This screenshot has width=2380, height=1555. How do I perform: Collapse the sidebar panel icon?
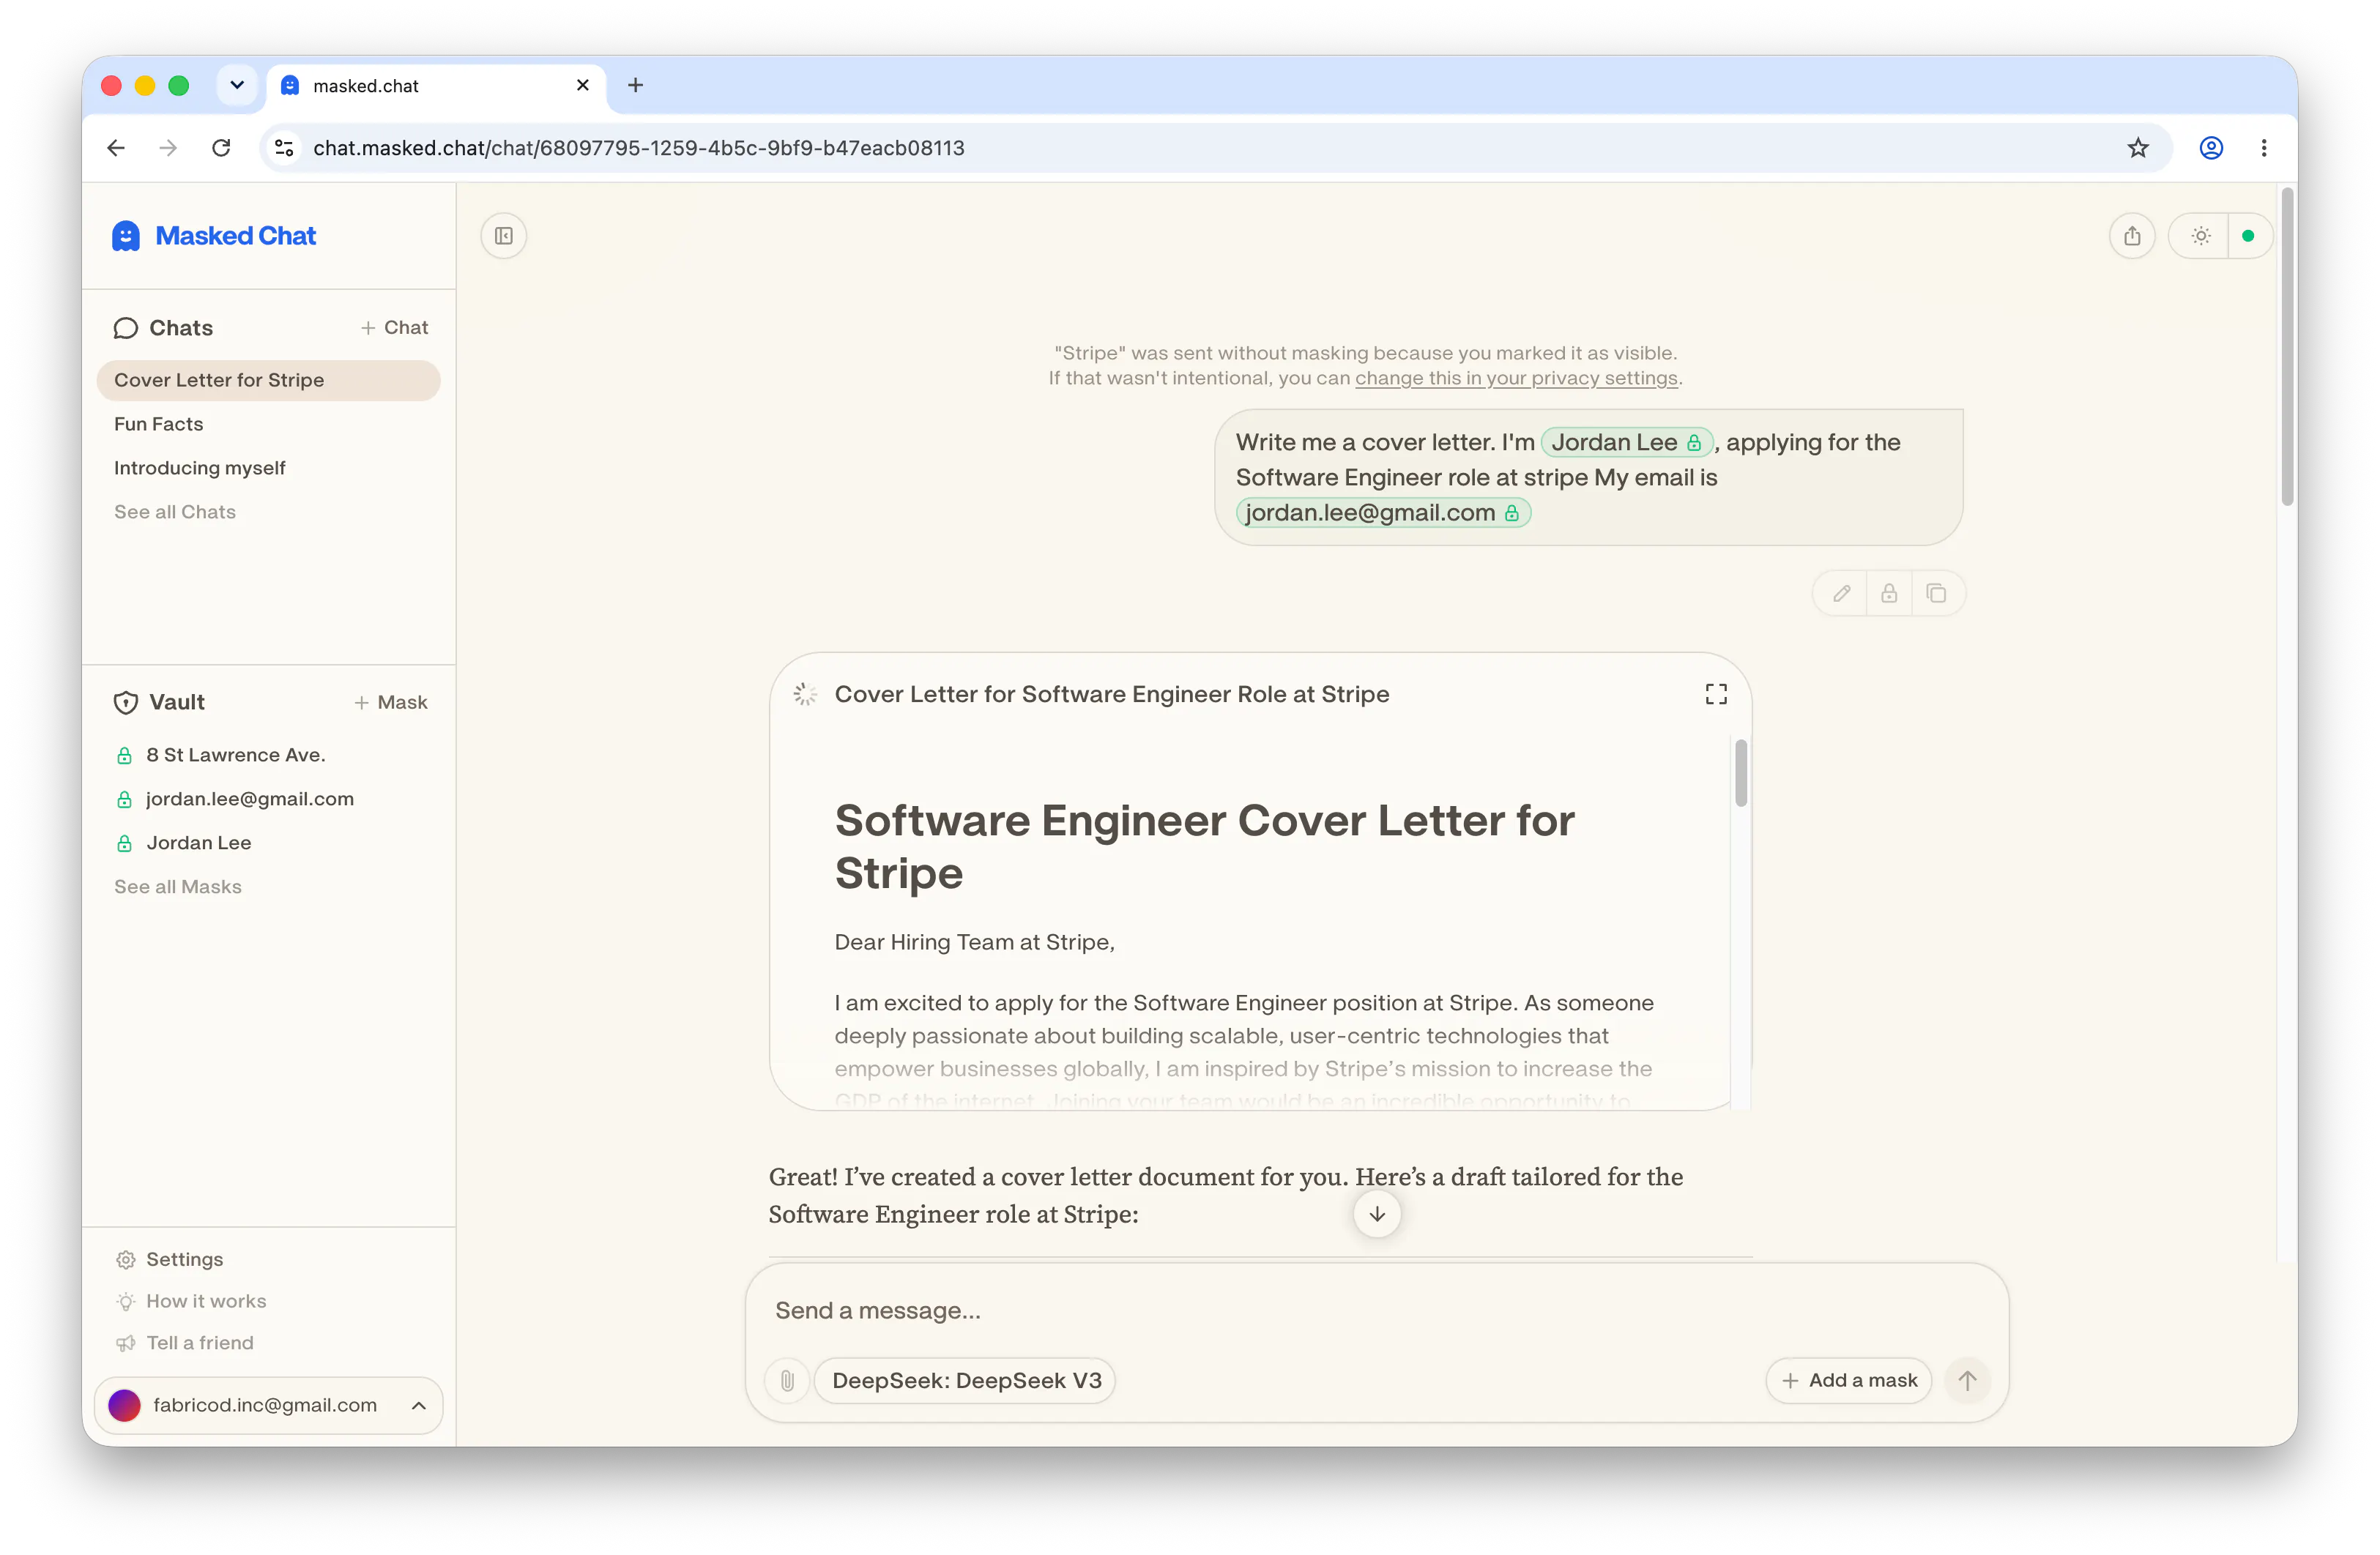click(x=503, y=236)
